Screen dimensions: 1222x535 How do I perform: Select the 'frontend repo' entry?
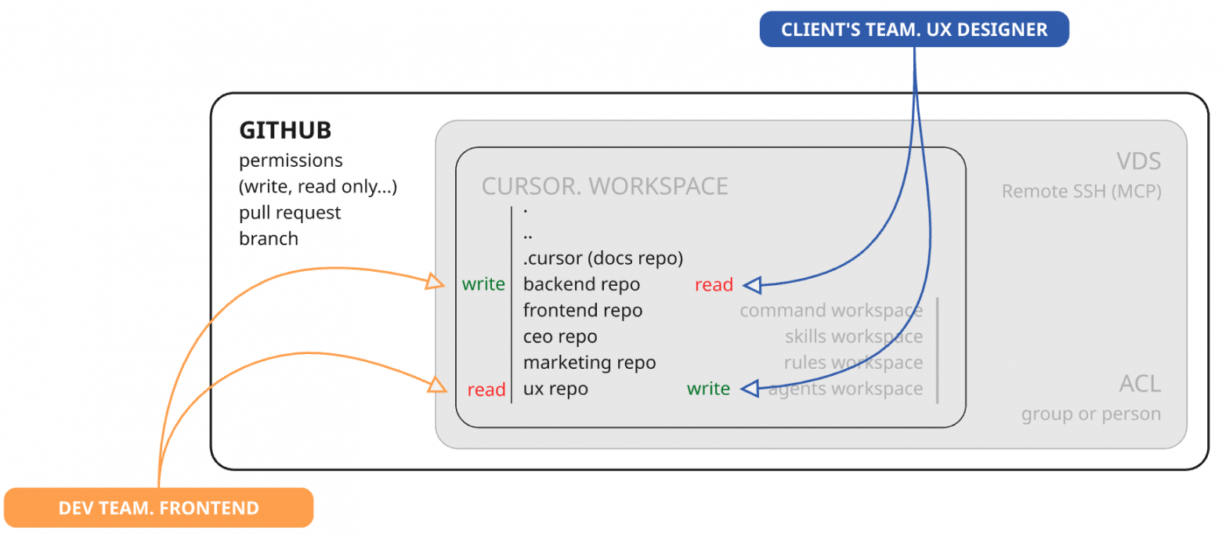pos(583,310)
